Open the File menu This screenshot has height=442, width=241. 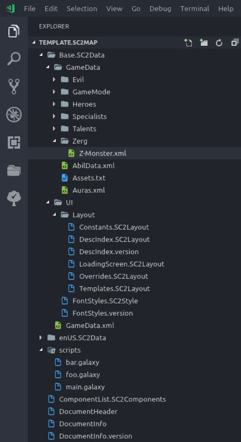(x=30, y=9)
